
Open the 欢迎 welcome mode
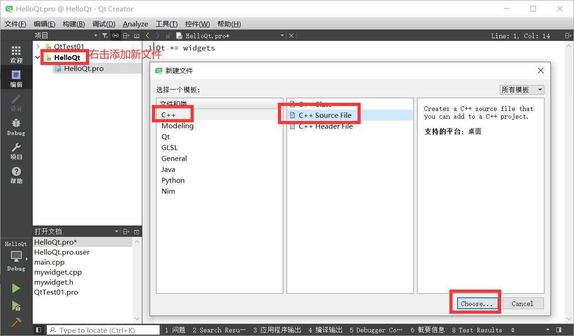16,55
